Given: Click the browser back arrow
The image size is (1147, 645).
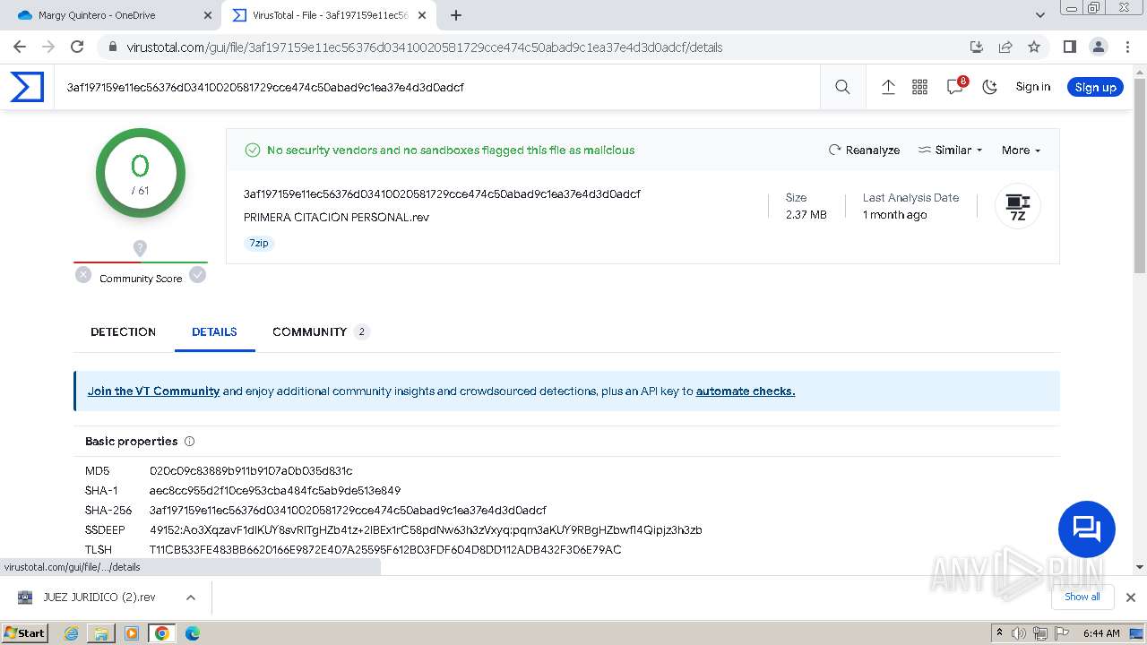Looking at the screenshot, I should (x=22, y=47).
